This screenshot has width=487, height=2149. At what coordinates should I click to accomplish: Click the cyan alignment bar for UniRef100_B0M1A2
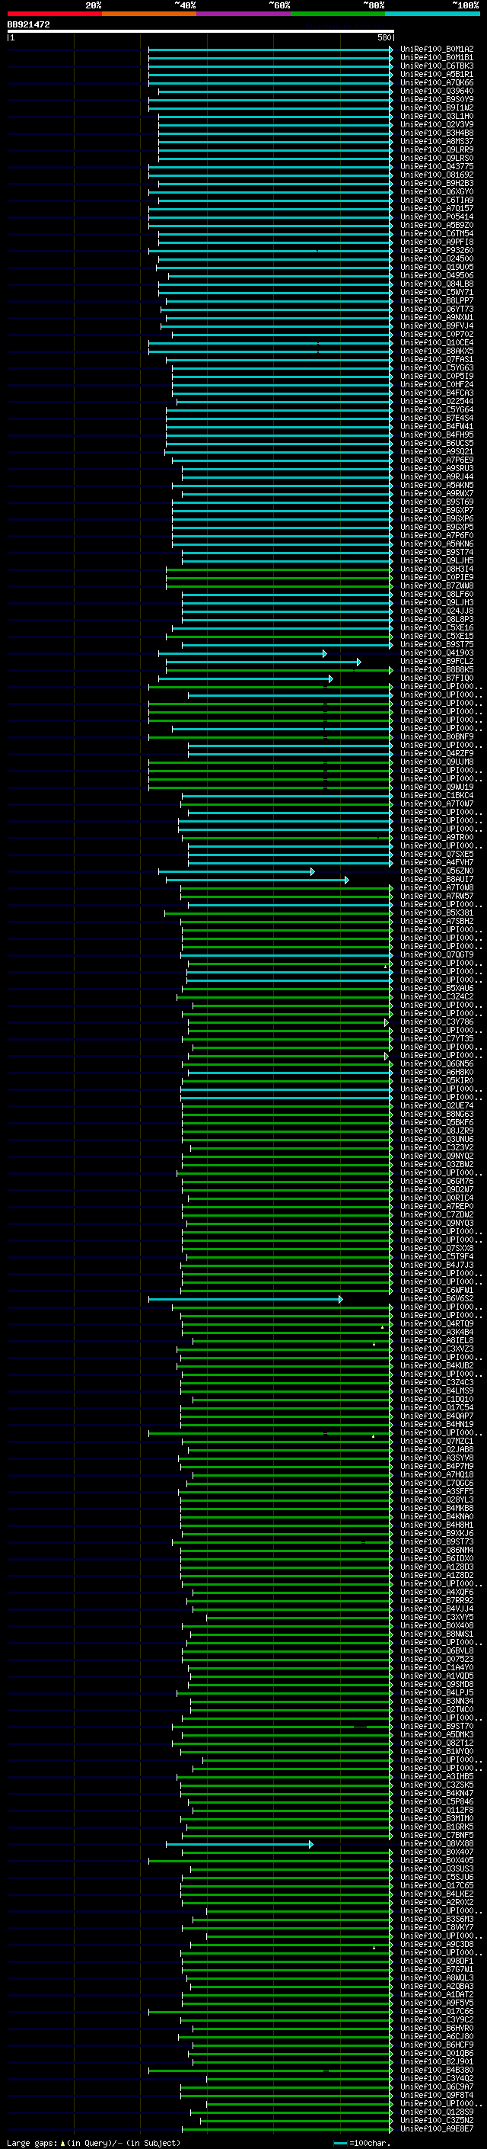[x=269, y=50]
